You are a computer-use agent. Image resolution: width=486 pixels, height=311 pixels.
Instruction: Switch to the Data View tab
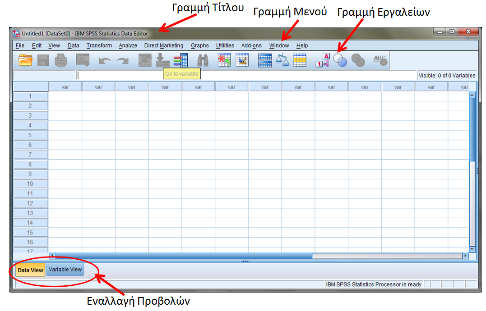(x=30, y=270)
